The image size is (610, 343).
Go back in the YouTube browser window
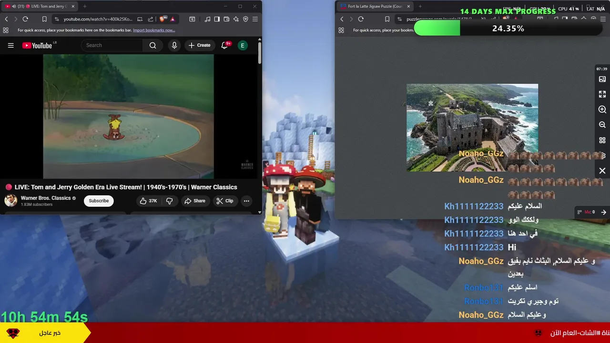point(6,19)
